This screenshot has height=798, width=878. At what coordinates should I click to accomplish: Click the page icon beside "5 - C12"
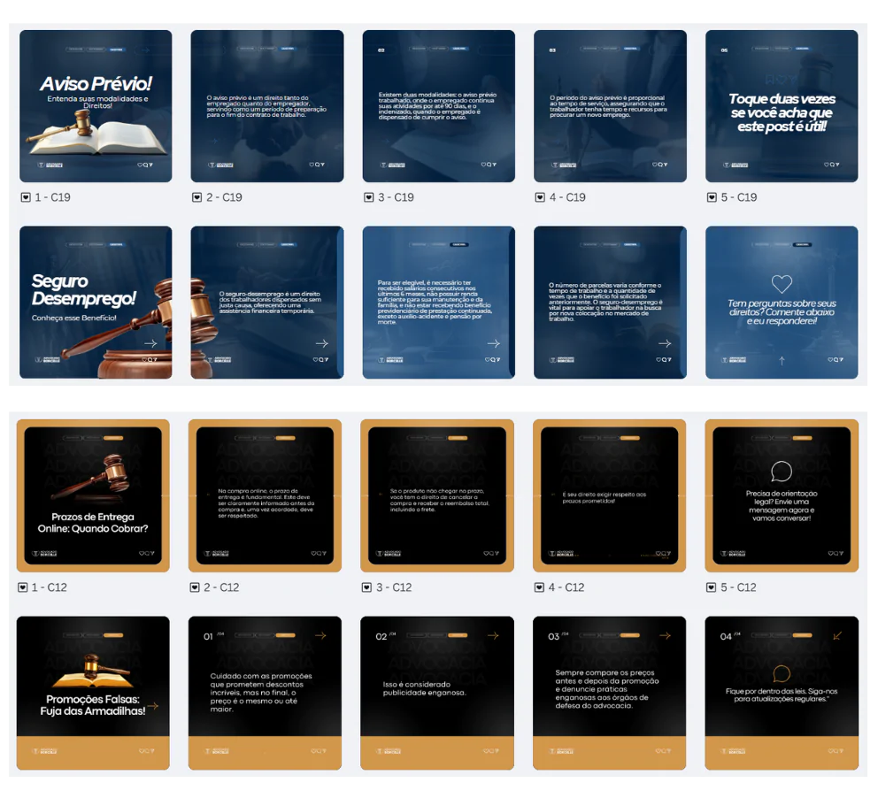[x=710, y=587]
